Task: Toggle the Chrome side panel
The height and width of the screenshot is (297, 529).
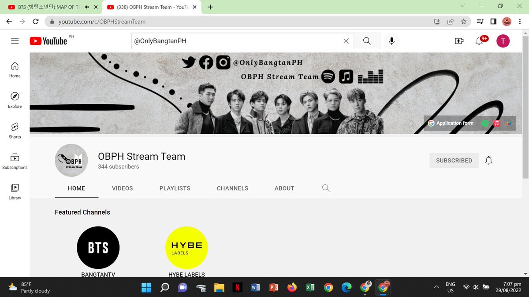Action: click(x=493, y=22)
